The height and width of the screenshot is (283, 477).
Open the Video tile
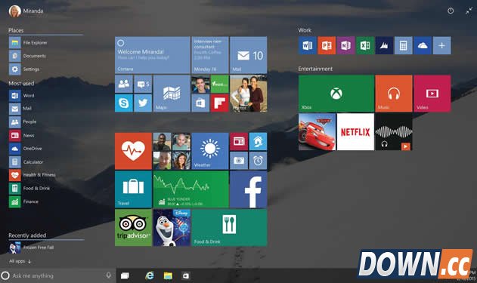pos(432,94)
